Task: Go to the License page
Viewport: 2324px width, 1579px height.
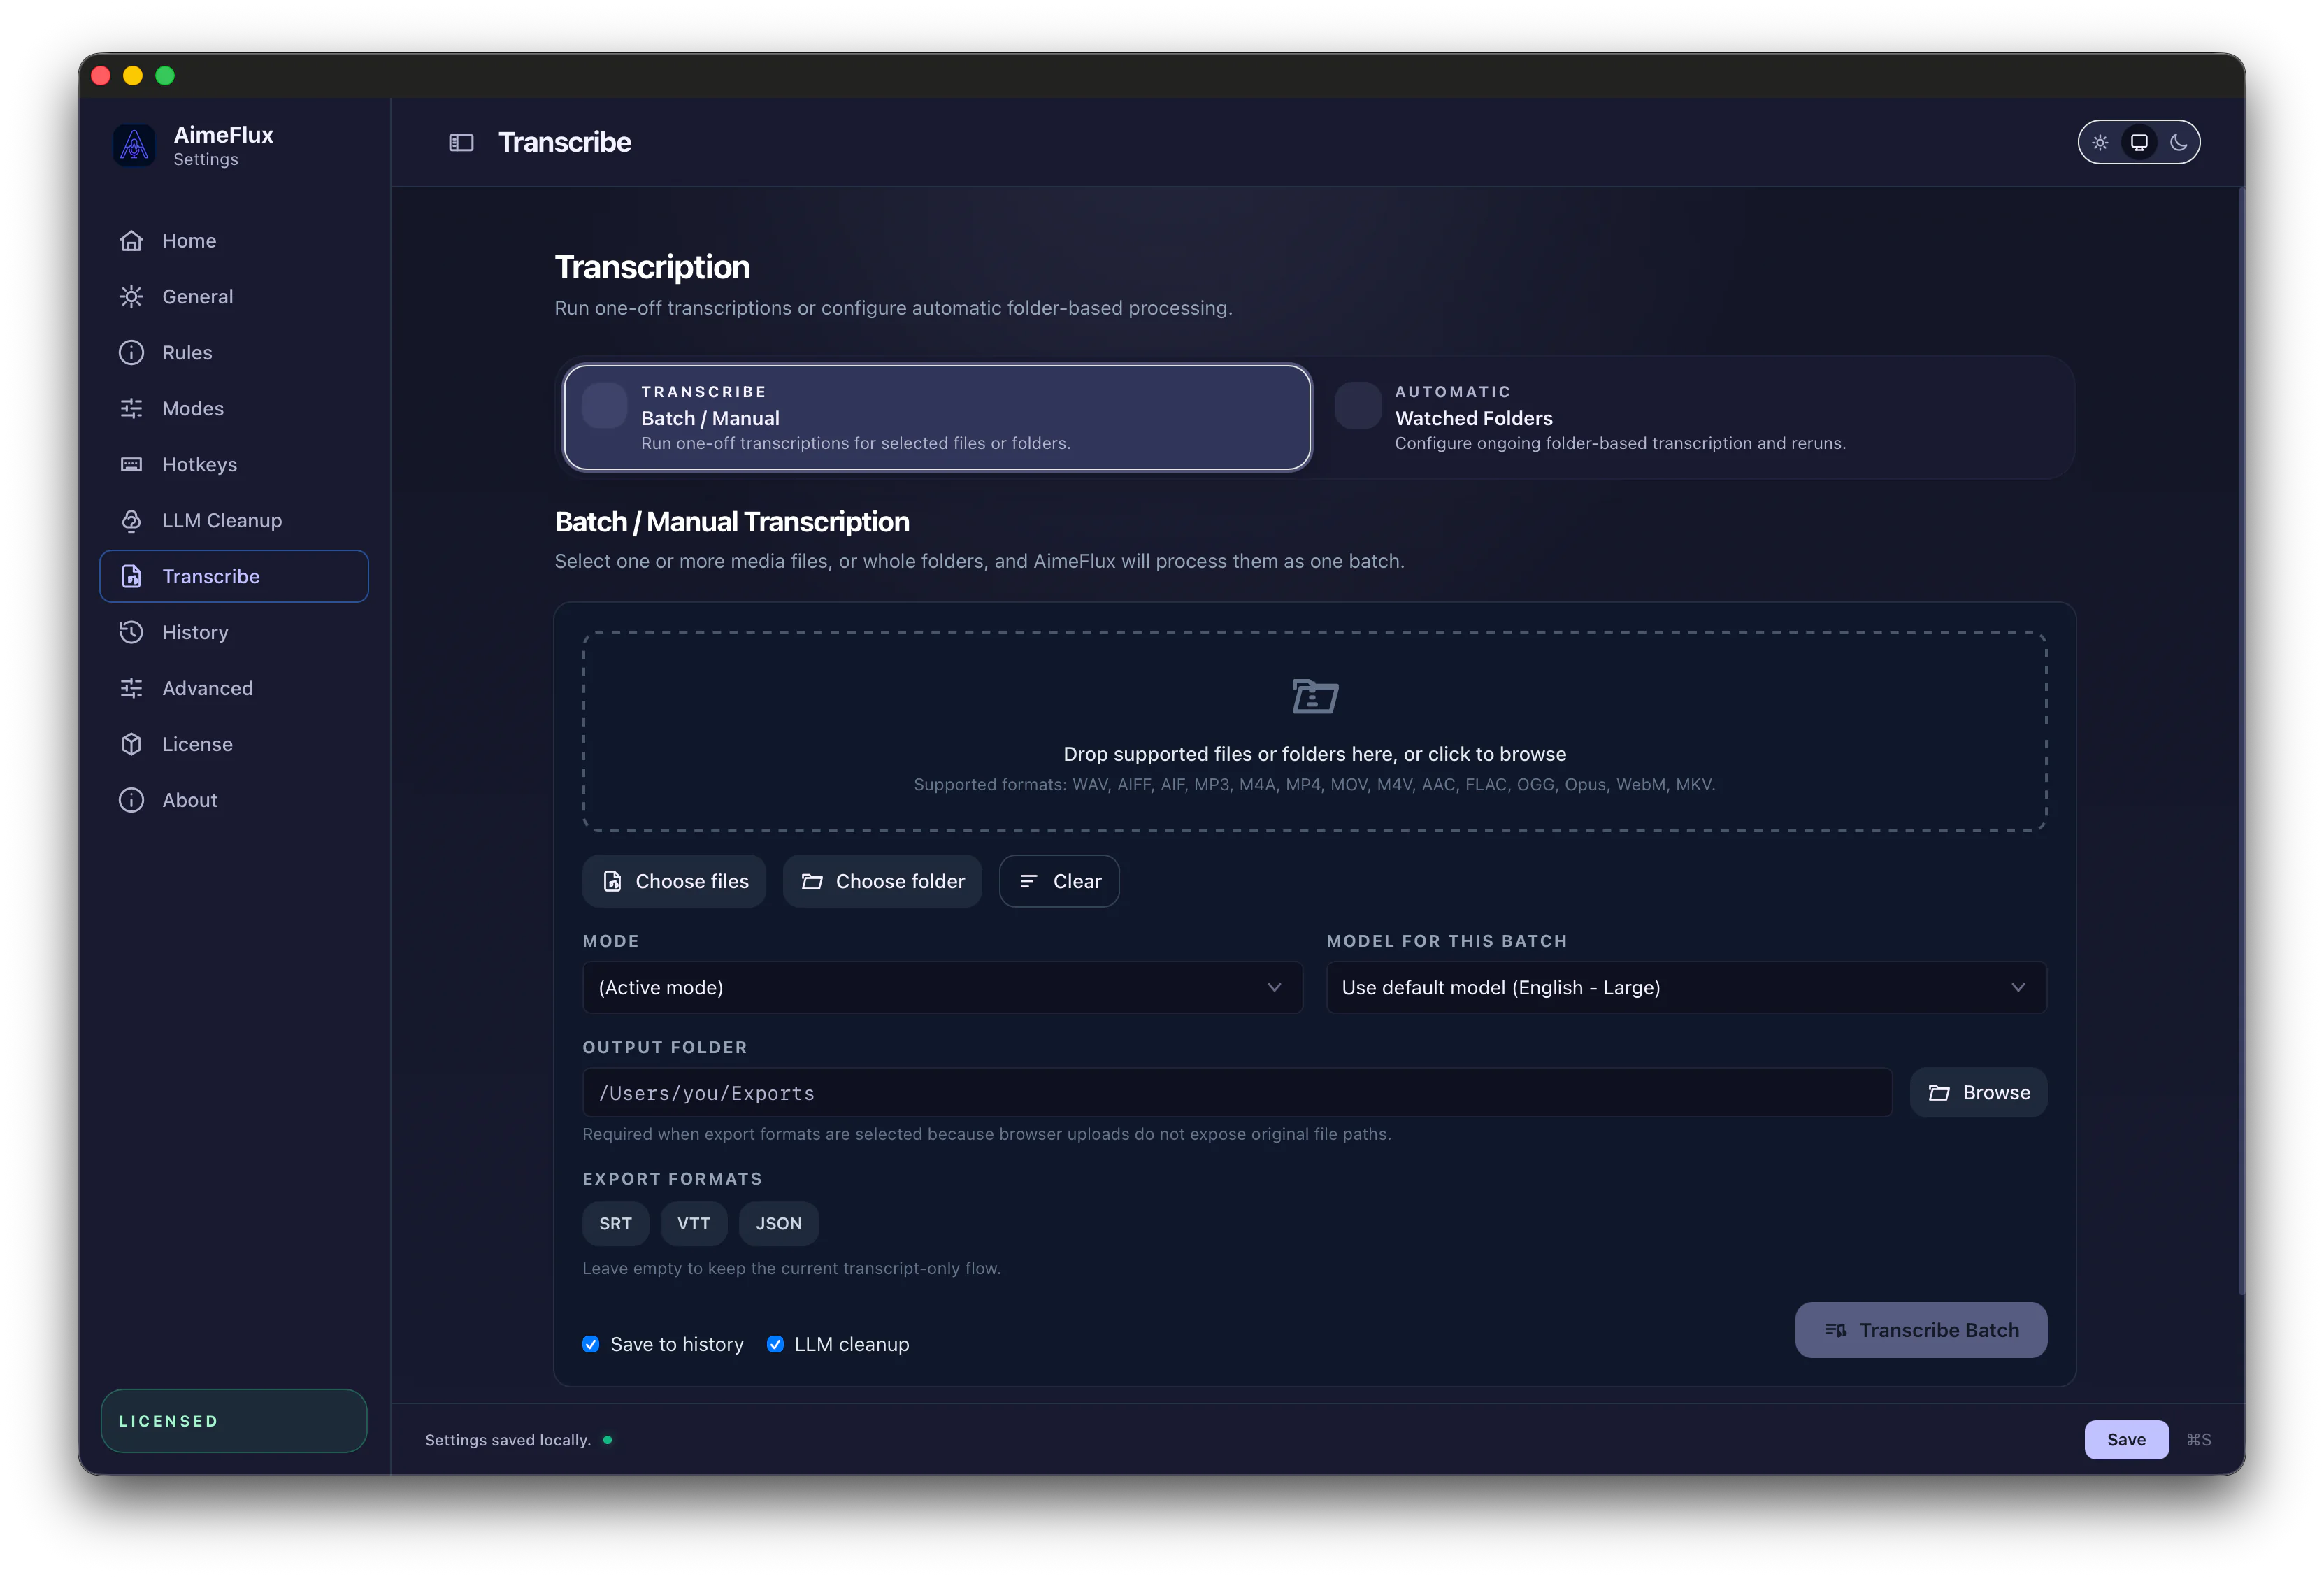Action: (234, 745)
